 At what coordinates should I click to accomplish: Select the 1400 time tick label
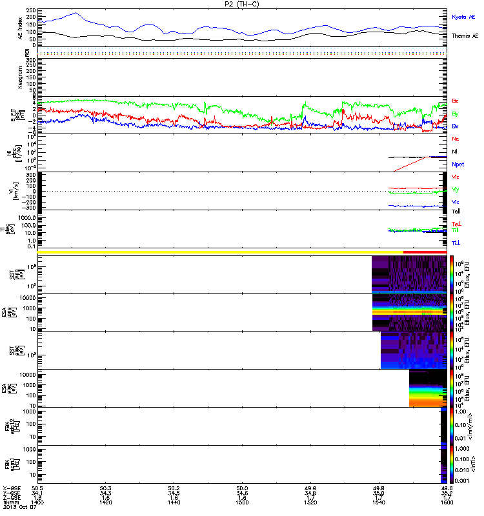[x=37, y=502]
